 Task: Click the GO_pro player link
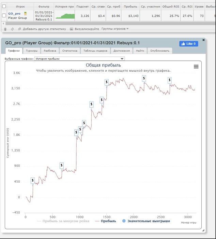click(14, 14)
